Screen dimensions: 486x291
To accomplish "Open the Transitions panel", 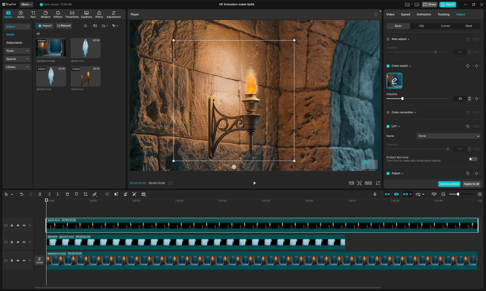I will [x=72, y=14].
